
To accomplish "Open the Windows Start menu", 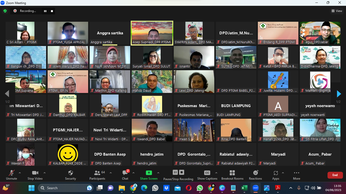I will pos(31,188).
